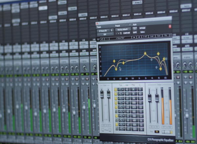Click the automation enable icon under Auto
197x144 pixels.
[x=135, y=29]
